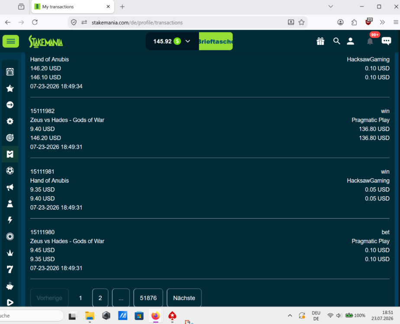Select the lucky seven slots icon

coord(10,269)
